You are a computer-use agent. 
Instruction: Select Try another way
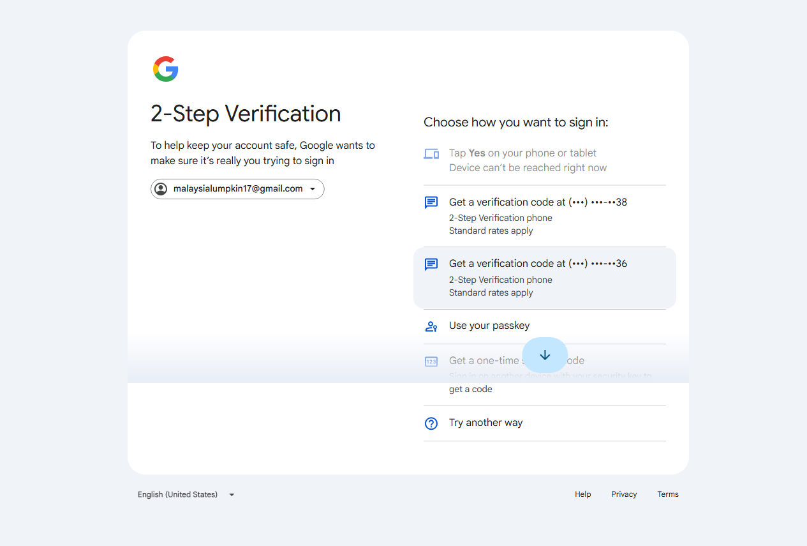point(545,423)
